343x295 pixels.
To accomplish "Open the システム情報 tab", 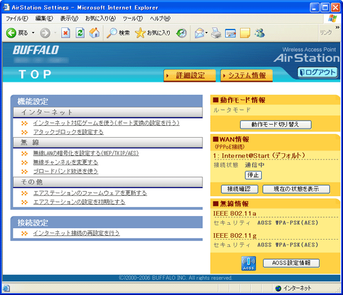I will pyautogui.click(x=246, y=75).
